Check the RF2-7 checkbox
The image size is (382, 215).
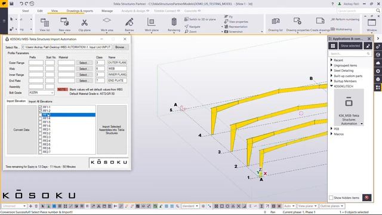coord(40,152)
